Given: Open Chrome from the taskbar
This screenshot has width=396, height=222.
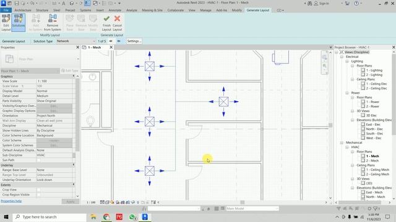Looking at the screenshot, I should click(x=106, y=216).
